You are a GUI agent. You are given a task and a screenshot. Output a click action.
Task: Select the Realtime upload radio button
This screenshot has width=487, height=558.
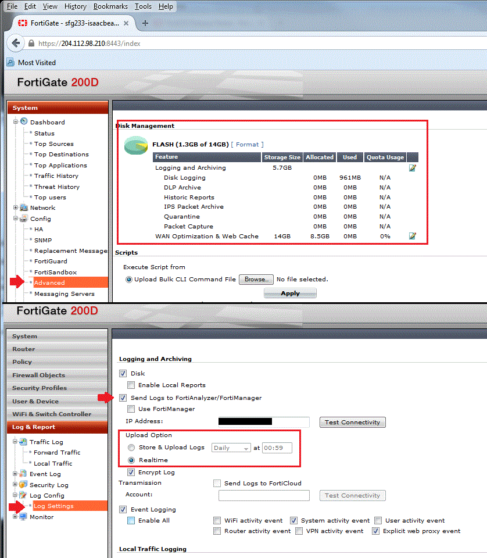coord(131,460)
